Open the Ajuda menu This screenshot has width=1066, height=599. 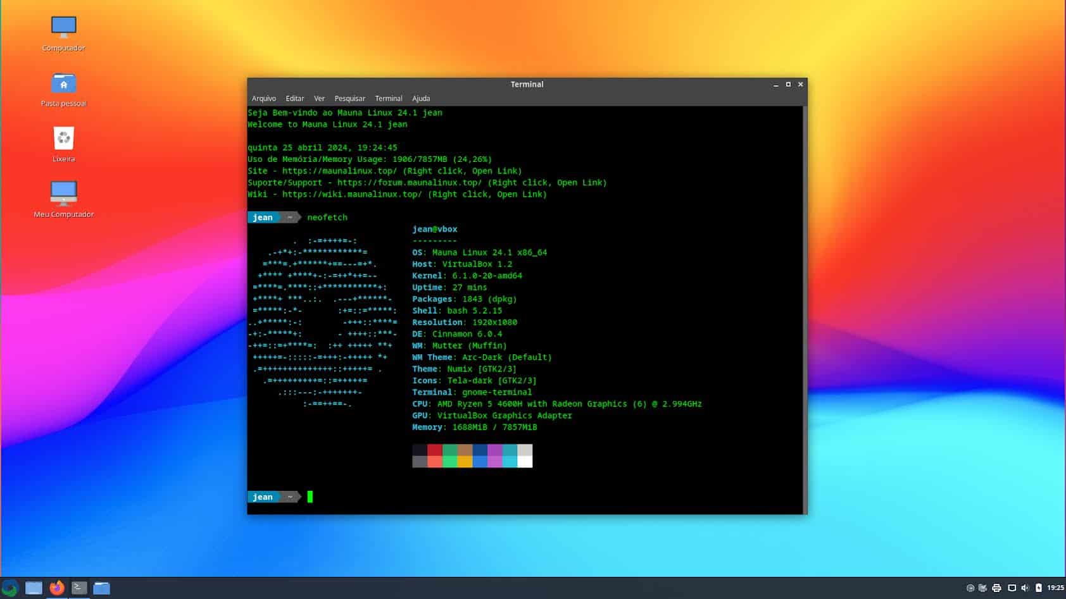coord(421,99)
